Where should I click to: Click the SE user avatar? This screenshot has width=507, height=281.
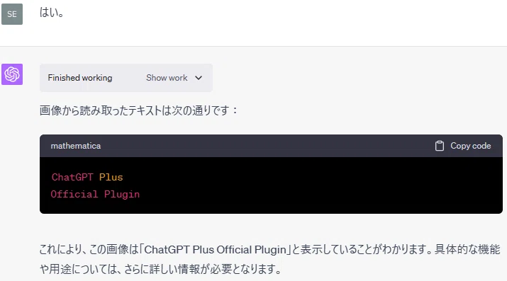coord(12,14)
